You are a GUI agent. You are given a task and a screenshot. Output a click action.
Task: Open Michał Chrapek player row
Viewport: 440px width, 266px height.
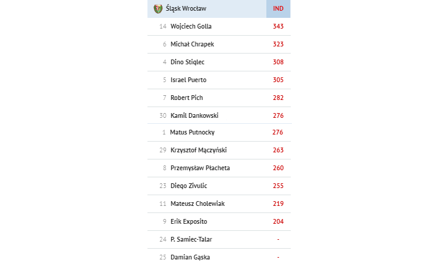pos(219,45)
